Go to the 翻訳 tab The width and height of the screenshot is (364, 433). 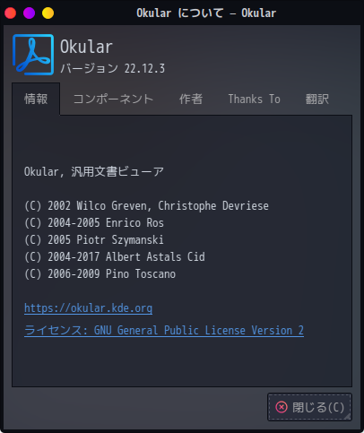(317, 99)
